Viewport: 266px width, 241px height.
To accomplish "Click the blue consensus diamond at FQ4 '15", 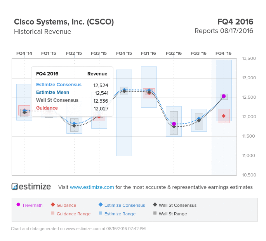I will click(124, 90).
